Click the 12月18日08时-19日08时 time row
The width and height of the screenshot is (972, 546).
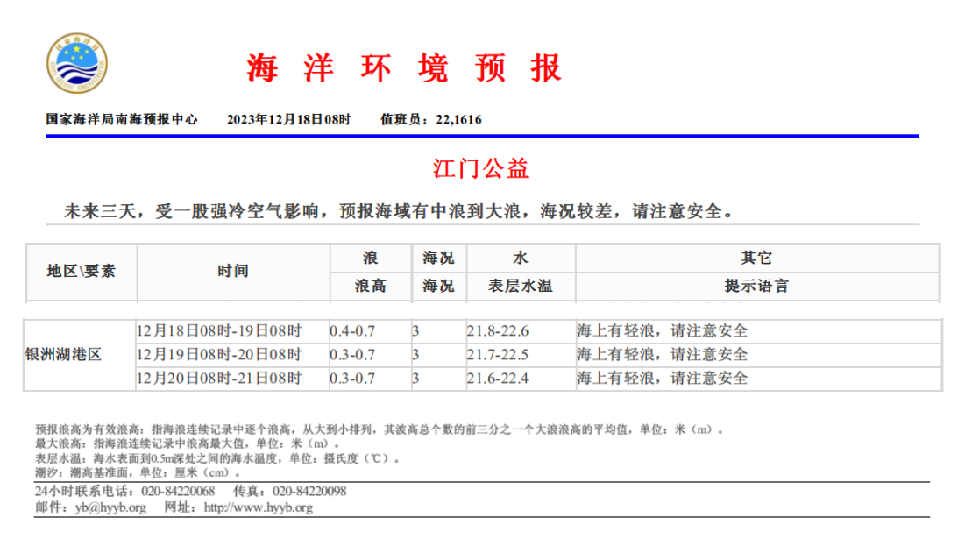tap(219, 331)
